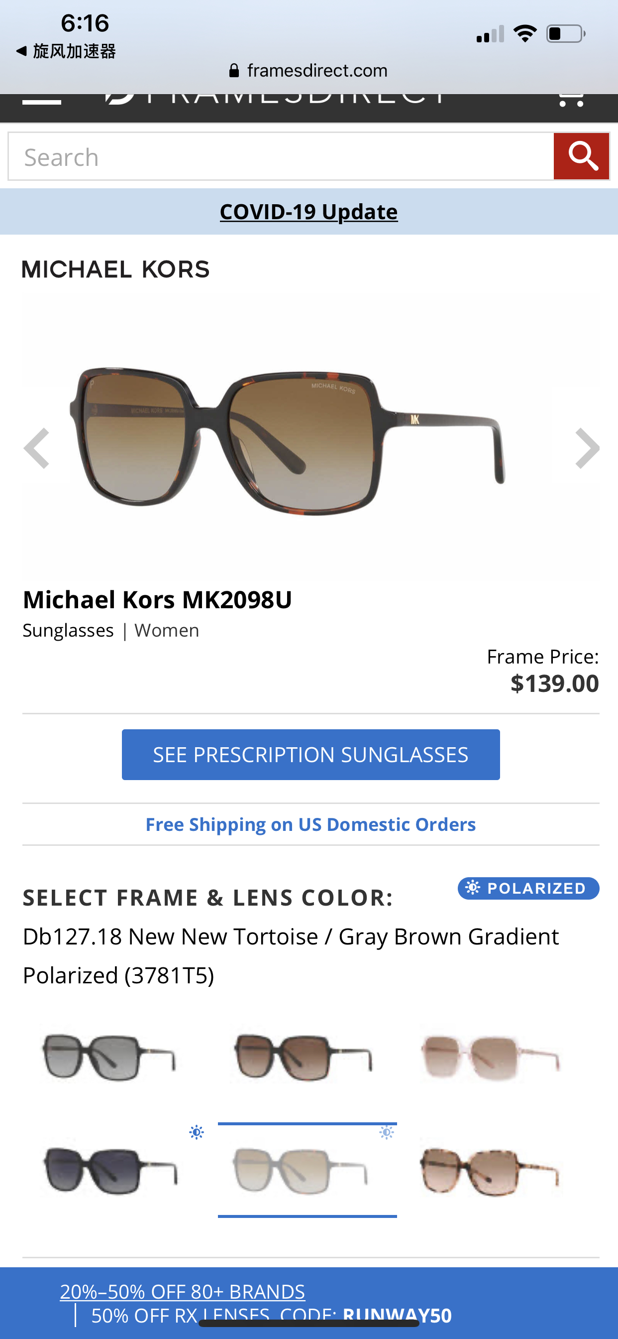618x1339 pixels.
Task: Click in the Search input field
Action: click(x=281, y=156)
